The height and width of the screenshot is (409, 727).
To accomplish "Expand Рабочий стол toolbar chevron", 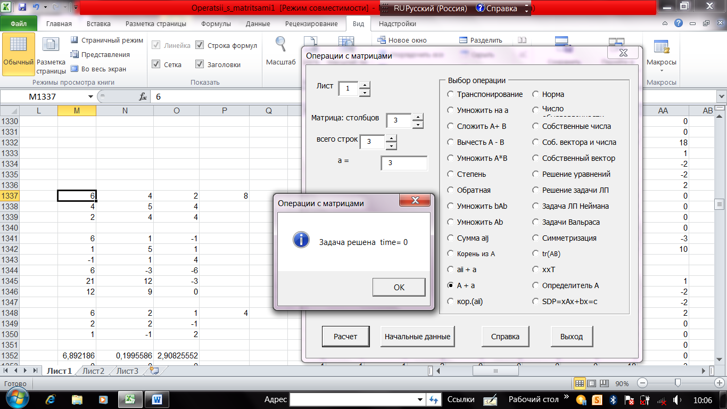I will pyautogui.click(x=567, y=398).
